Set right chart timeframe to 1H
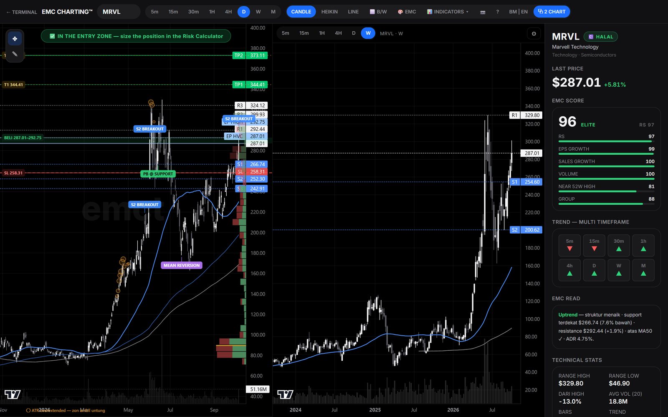This screenshot has width=668, height=417. (322, 33)
